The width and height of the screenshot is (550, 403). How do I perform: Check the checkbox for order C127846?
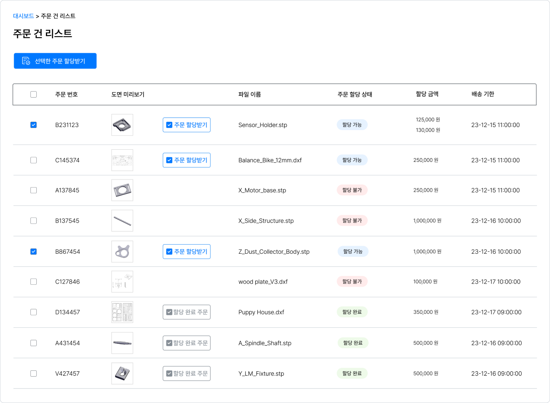pos(34,282)
